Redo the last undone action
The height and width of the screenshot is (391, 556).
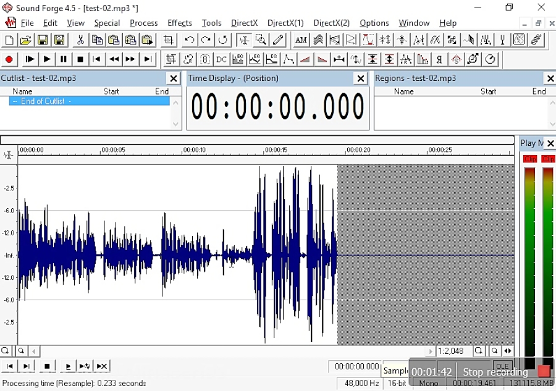pyautogui.click(x=206, y=40)
